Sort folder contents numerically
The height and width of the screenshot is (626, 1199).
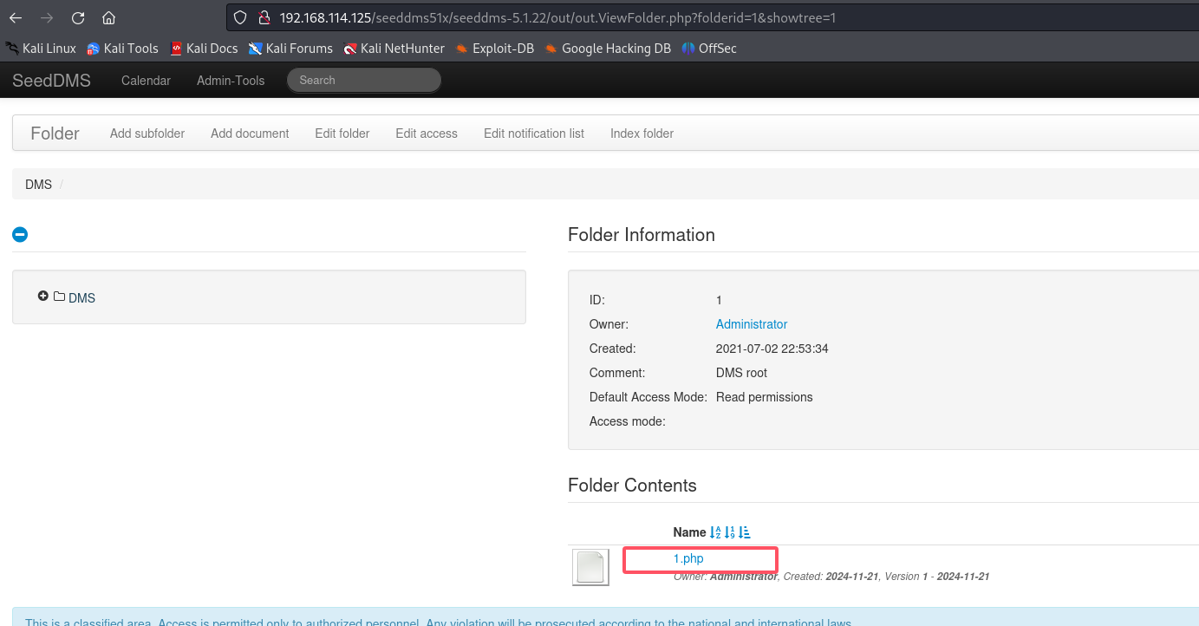[x=729, y=532]
